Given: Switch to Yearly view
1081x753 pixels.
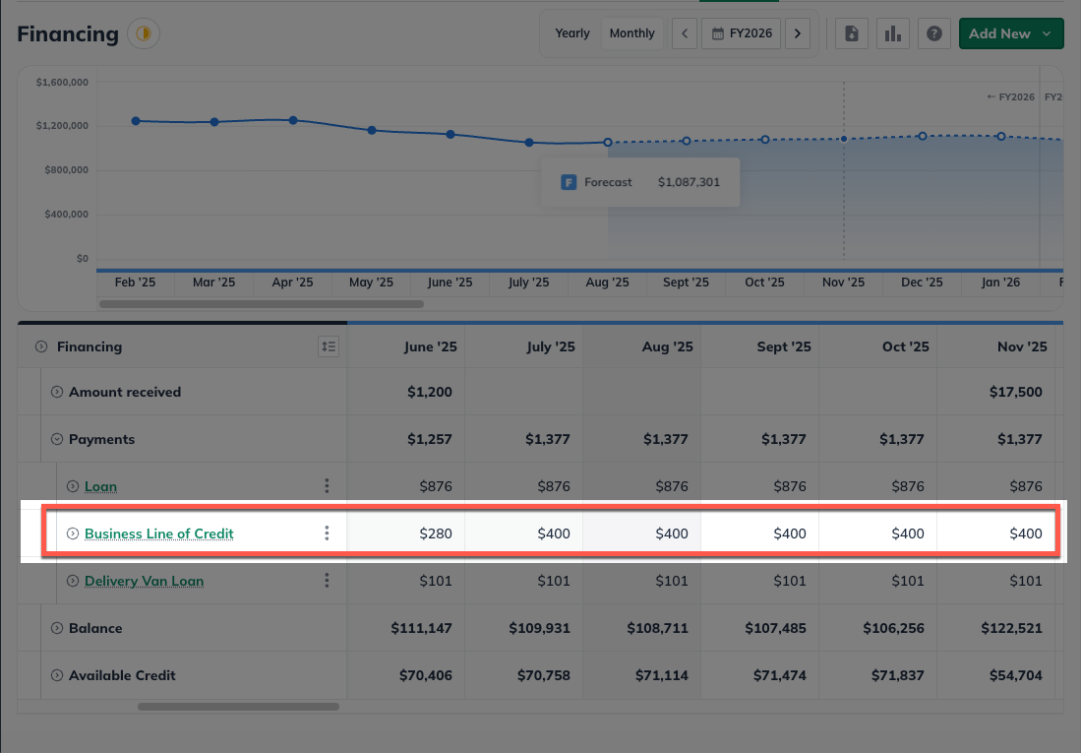Looking at the screenshot, I should [x=571, y=33].
